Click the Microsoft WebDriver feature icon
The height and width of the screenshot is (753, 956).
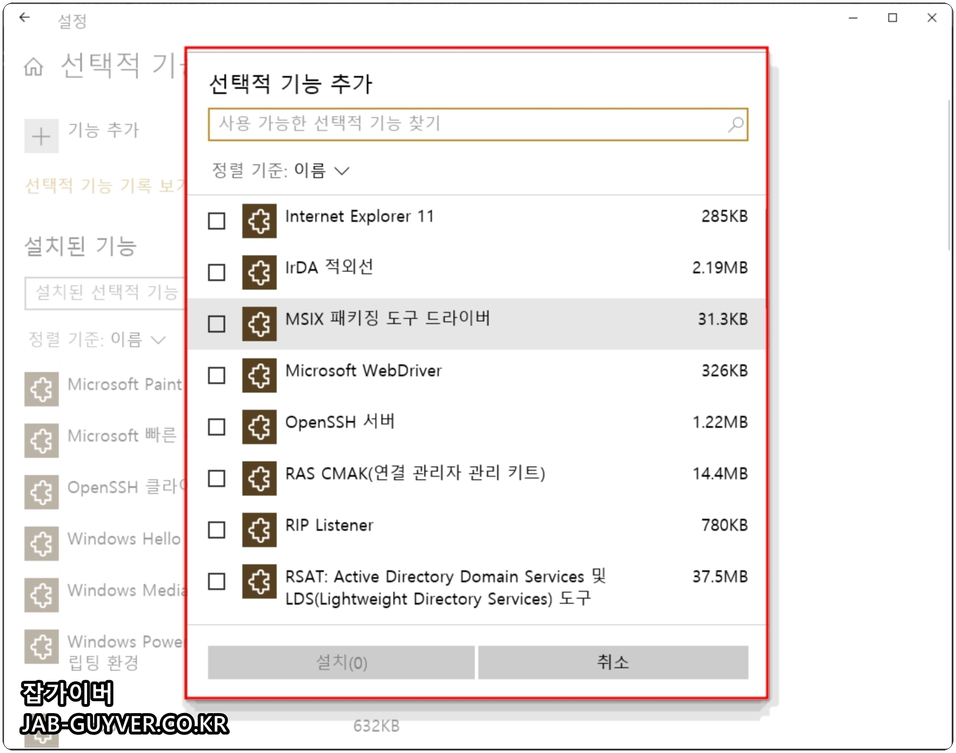pos(259,375)
